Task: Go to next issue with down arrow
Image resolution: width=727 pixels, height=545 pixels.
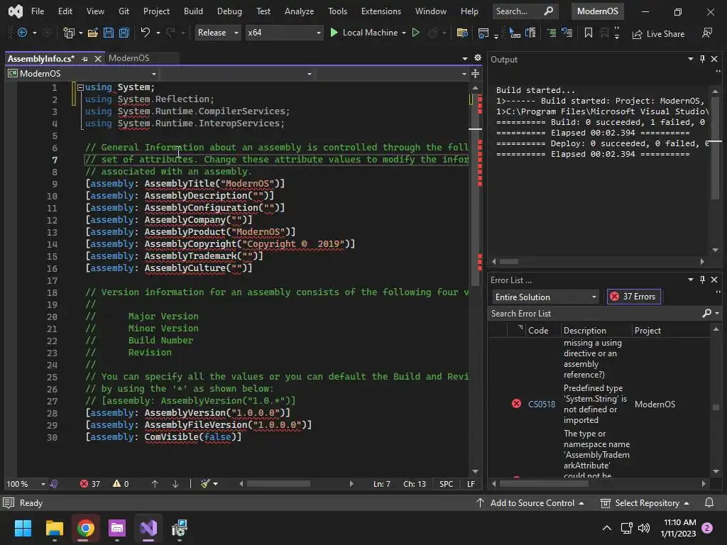Action: click(175, 484)
